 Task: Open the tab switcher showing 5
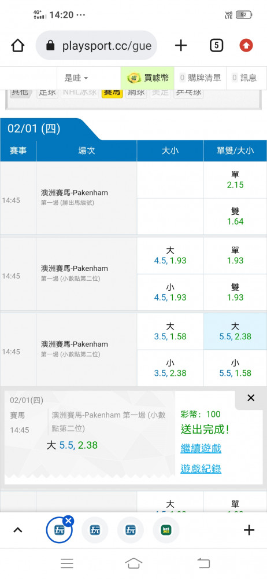(216, 46)
